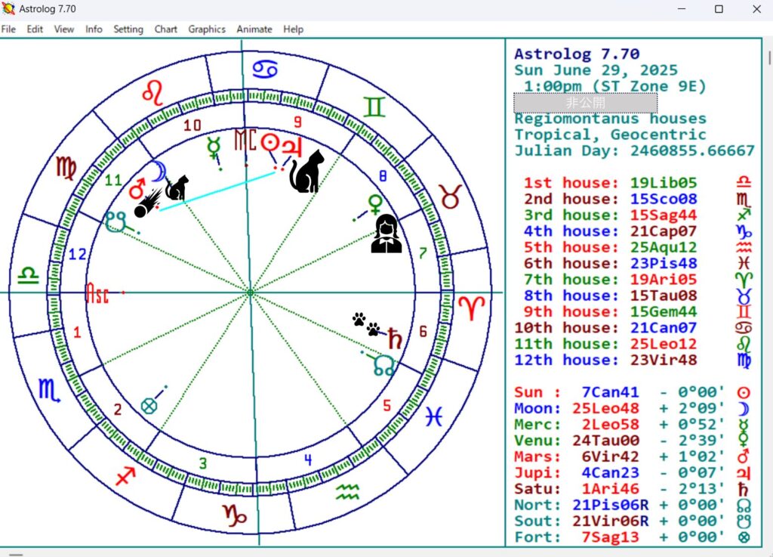Click the Part of Fortune symbol in chart
Viewport: 773px width, 557px height.
tap(149, 405)
